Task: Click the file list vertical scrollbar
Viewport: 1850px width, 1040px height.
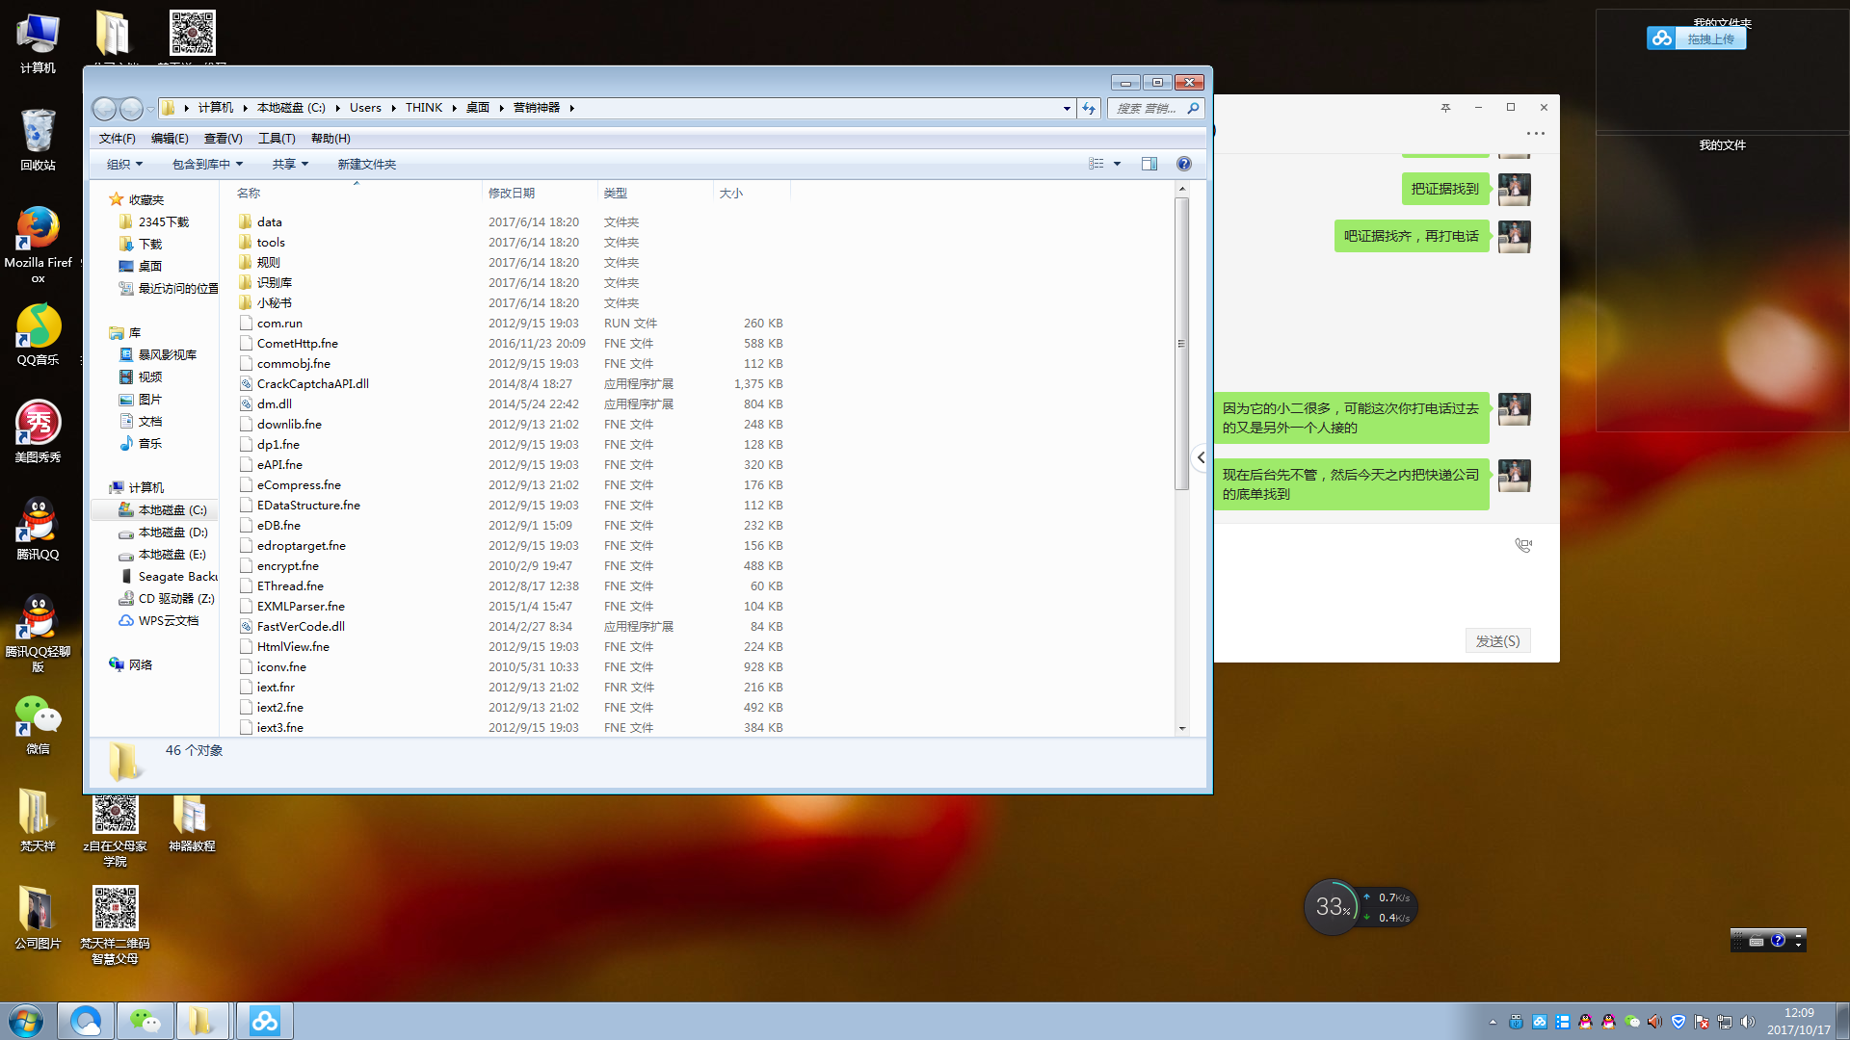Action: coord(1181,343)
